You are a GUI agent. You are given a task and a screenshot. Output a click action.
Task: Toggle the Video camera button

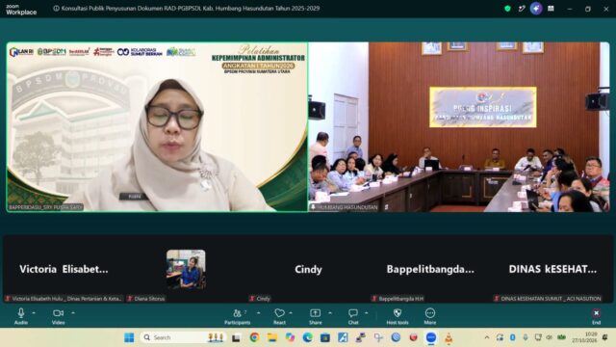click(58, 316)
